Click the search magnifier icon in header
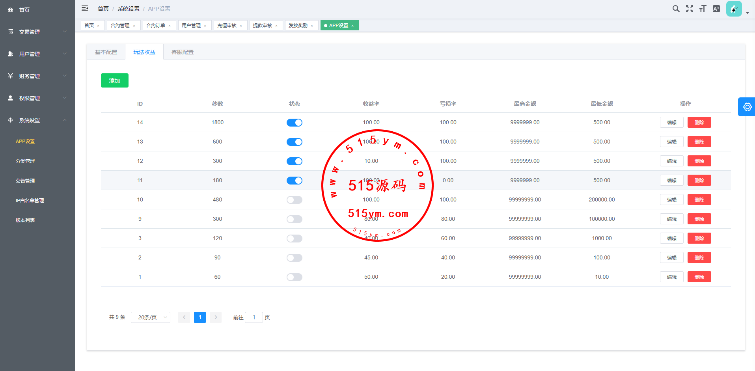Image resolution: width=755 pixels, height=371 pixels. pyautogui.click(x=676, y=9)
